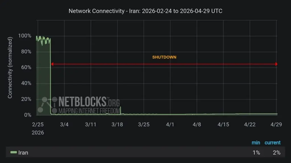The width and height of the screenshot is (291, 163).
Task: Click the 1% min value for Iran
Action: coord(256,153)
